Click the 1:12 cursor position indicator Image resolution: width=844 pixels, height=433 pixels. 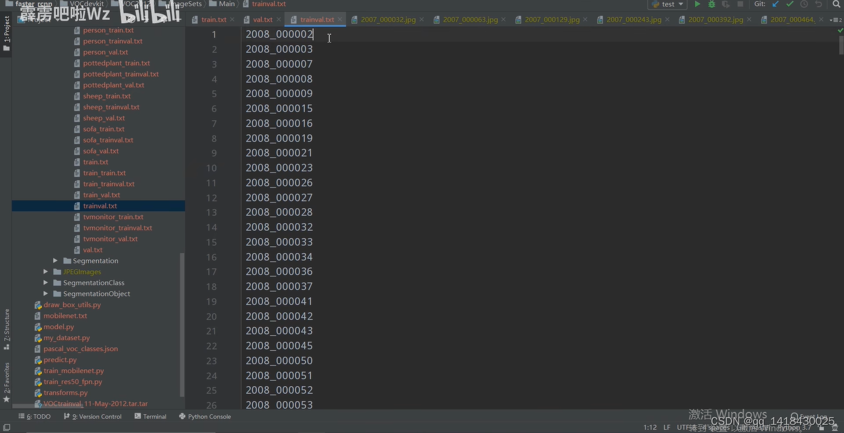coord(650,428)
